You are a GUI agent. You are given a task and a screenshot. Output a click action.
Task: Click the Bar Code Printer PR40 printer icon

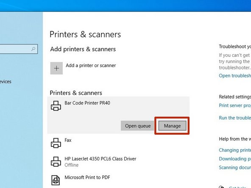56,106
